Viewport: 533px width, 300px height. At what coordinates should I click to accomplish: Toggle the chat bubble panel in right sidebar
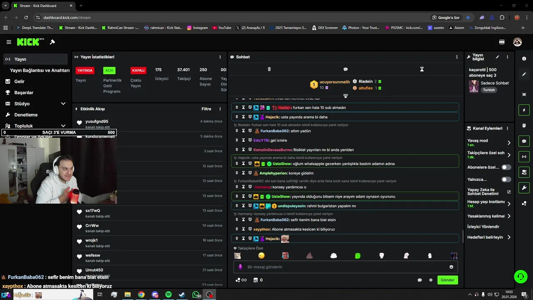tap(524, 141)
